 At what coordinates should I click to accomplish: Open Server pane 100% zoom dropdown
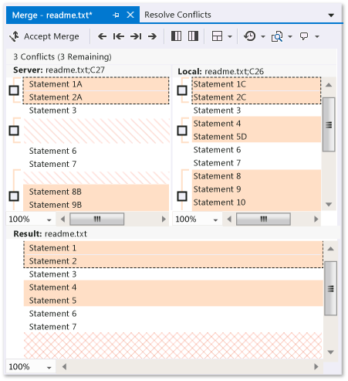click(x=49, y=219)
